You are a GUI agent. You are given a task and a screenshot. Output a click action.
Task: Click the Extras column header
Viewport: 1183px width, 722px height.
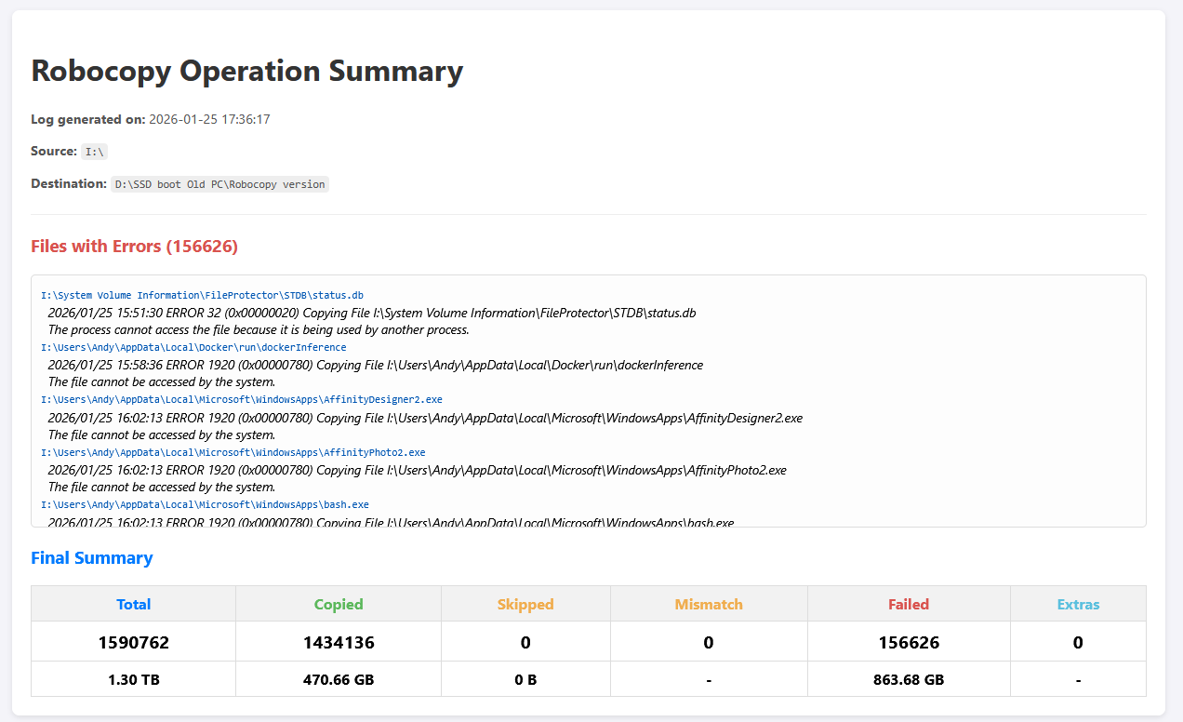(x=1078, y=604)
